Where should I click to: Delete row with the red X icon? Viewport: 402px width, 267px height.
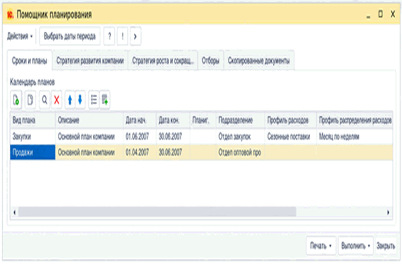(x=57, y=99)
